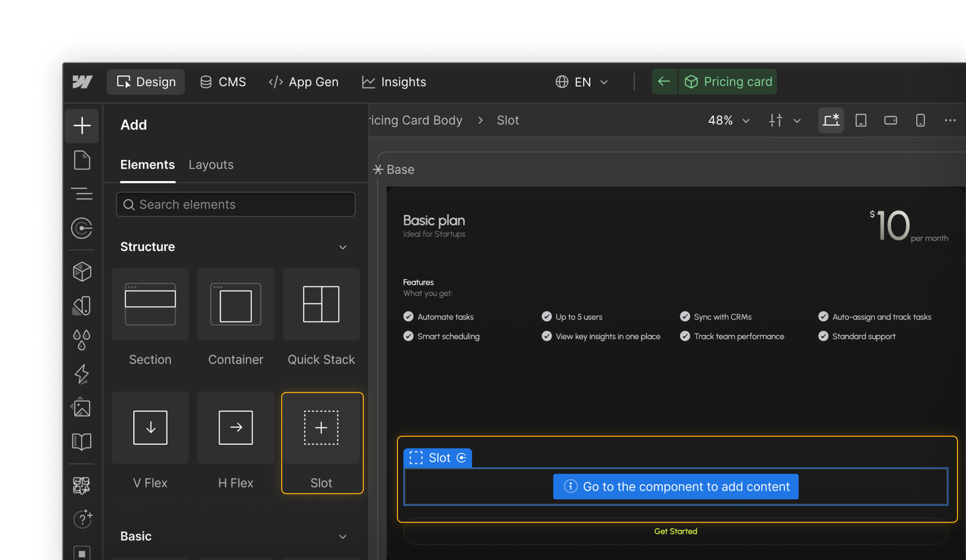Open the Apps panel icon
The width and height of the screenshot is (966, 560).
[82, 485]
